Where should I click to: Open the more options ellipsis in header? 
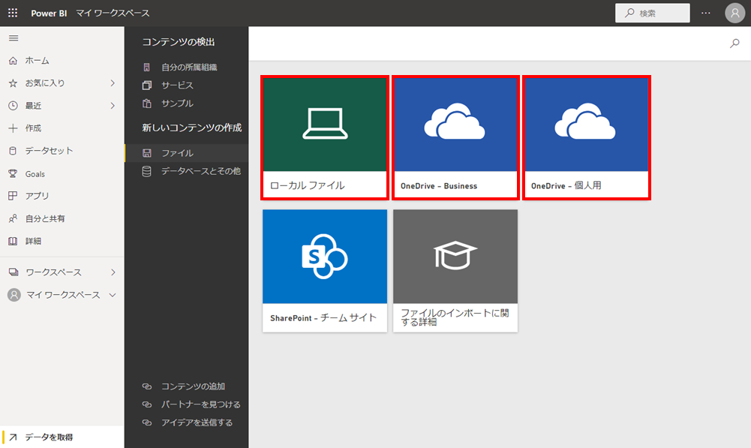(705, 13)
